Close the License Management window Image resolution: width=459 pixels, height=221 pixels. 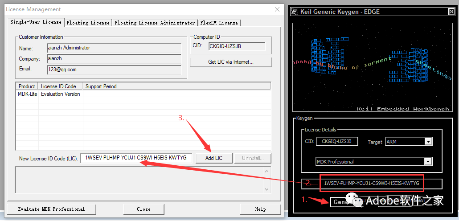click(277, 9)
